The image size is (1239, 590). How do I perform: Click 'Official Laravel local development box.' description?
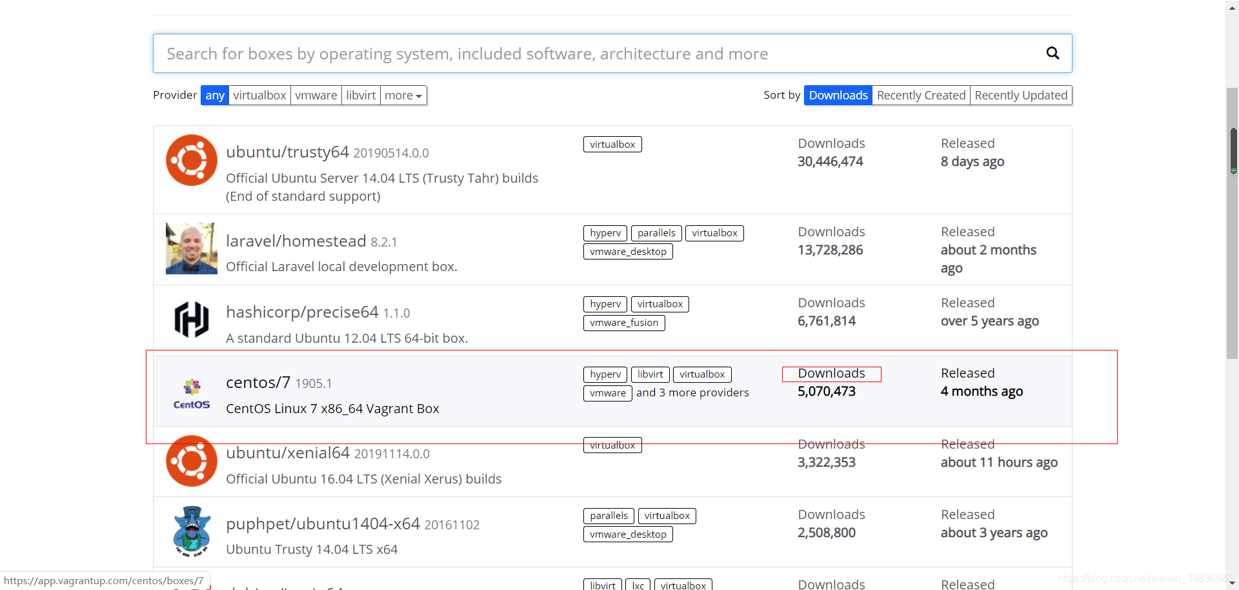pyautogui.click(x=341, y=267)
